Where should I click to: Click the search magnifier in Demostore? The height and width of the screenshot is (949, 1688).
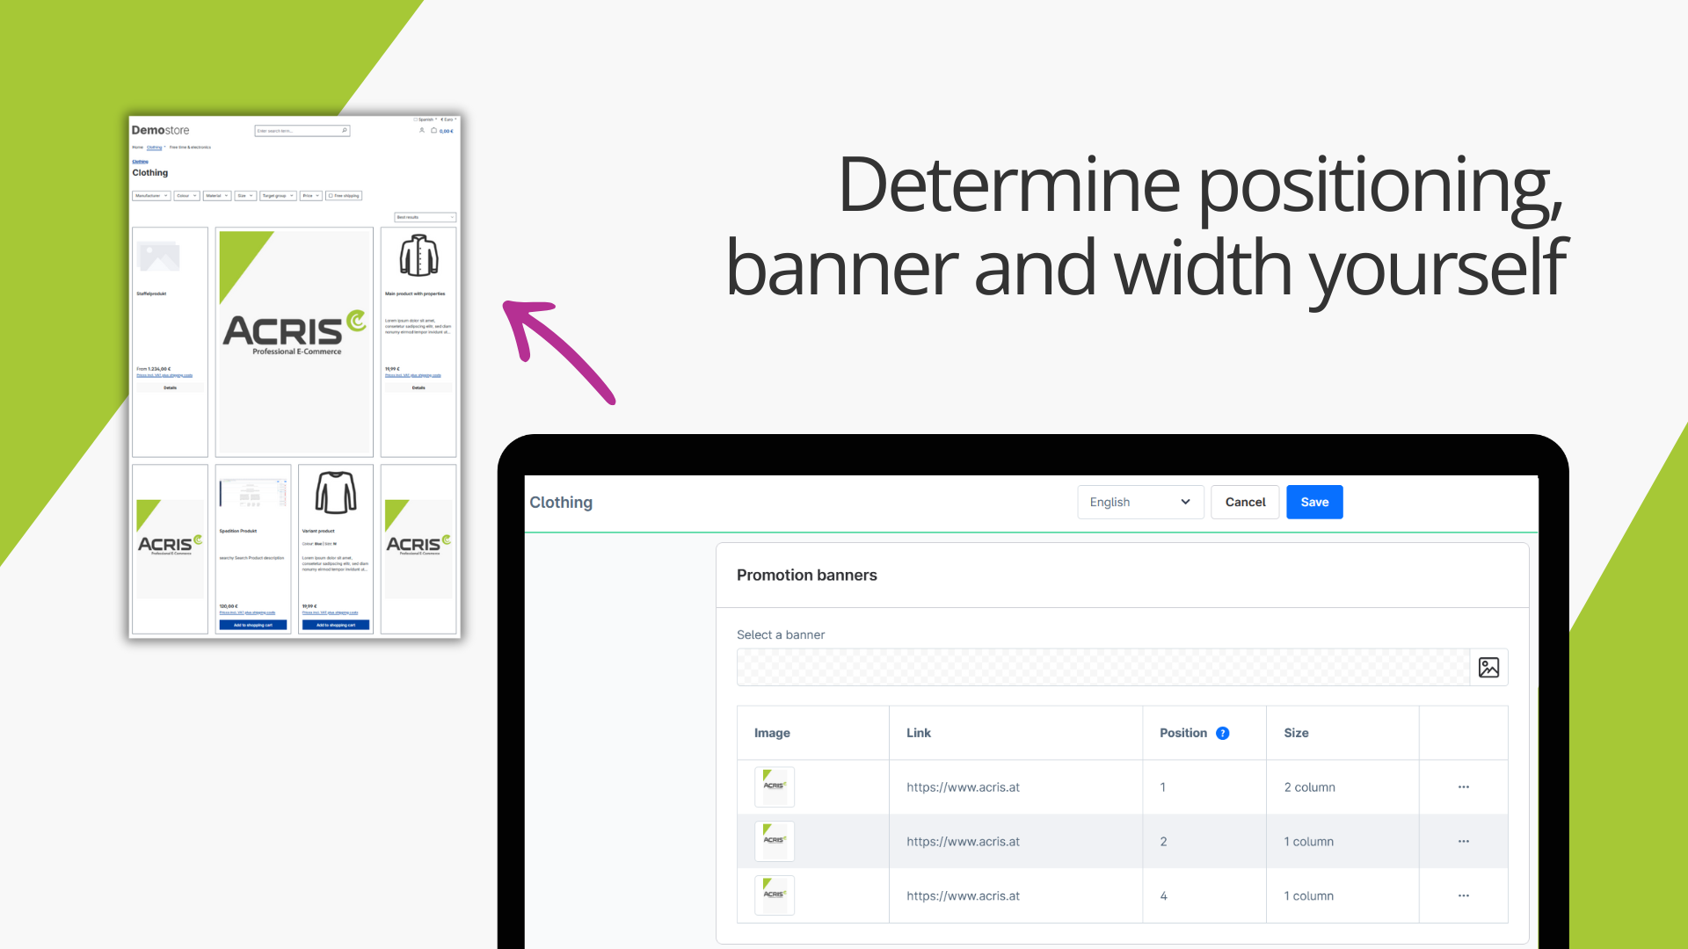coord(345,130)
